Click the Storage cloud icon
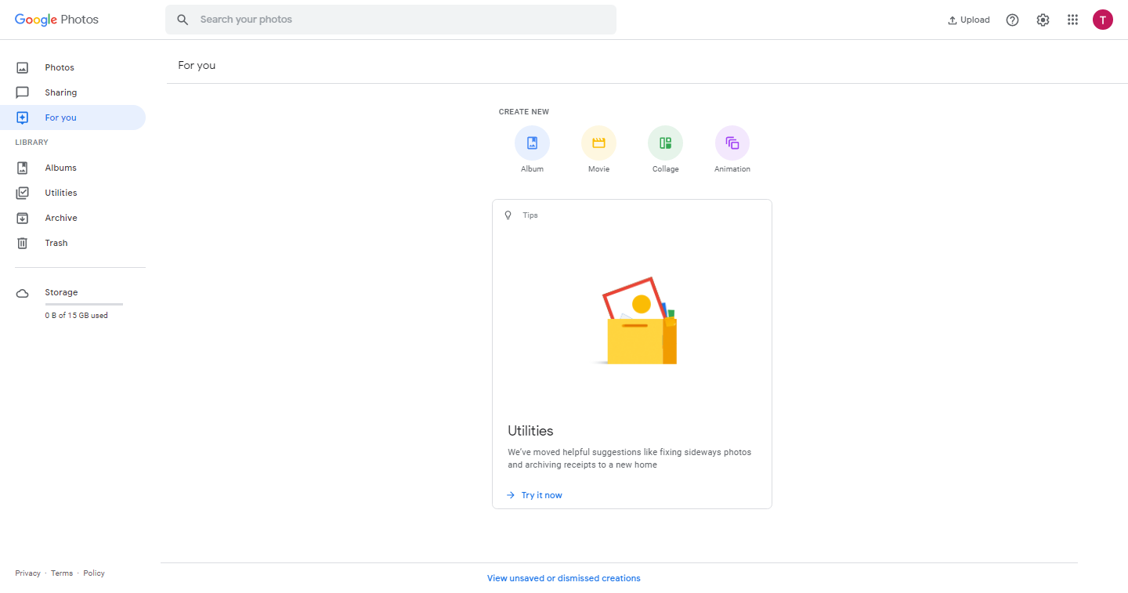The width and height of the screenshot is (1128, 593). pos(23,293)
